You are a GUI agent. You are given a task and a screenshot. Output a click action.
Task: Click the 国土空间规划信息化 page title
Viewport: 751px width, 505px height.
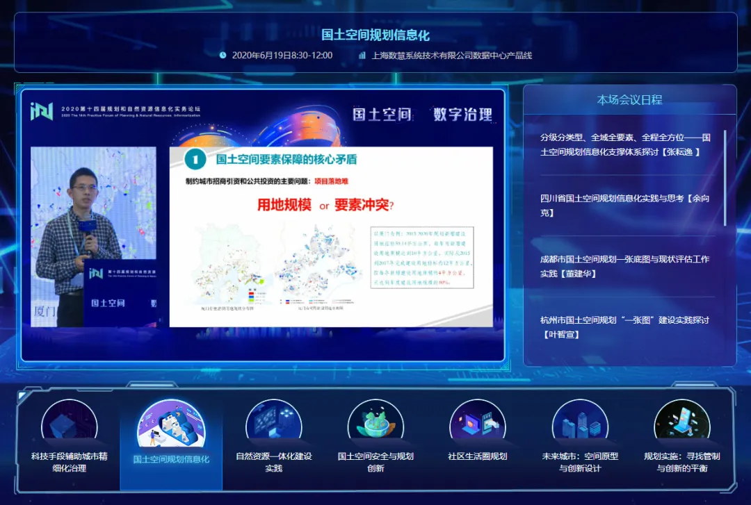375,35
